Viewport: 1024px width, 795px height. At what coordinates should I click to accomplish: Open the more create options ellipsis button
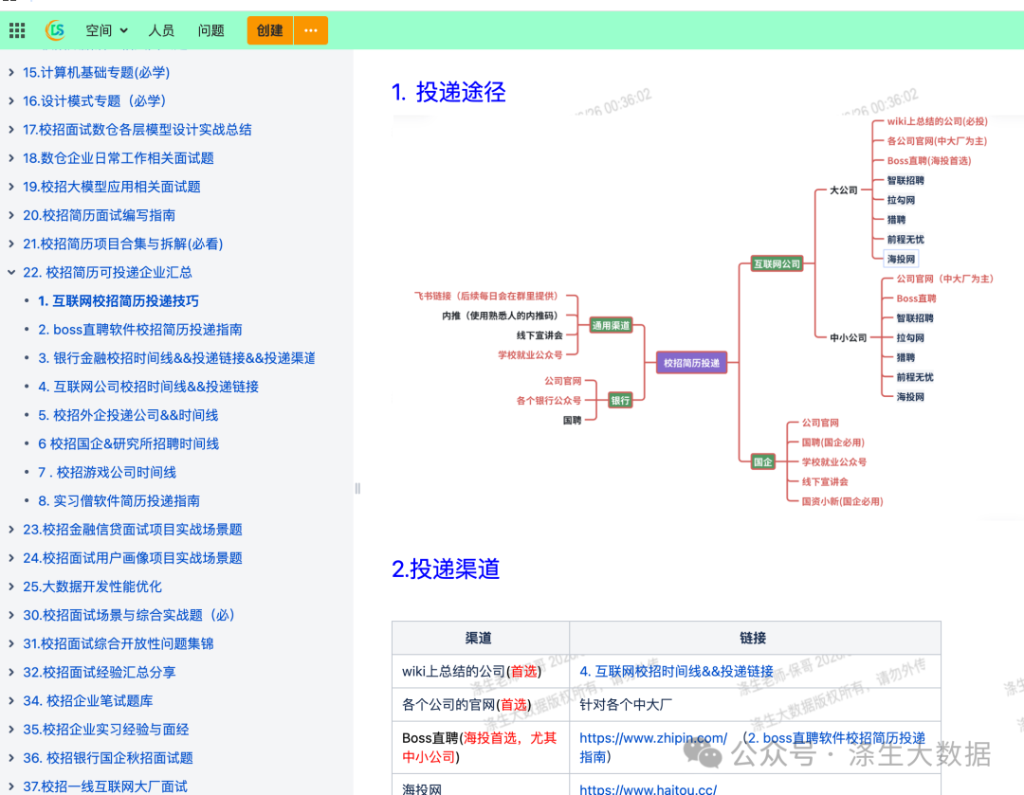(x=311, y=30)
